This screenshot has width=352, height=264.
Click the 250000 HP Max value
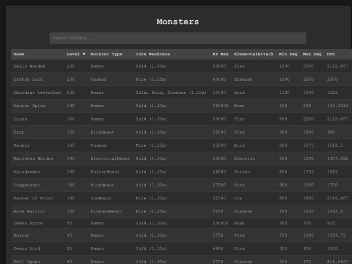(220, 223)
